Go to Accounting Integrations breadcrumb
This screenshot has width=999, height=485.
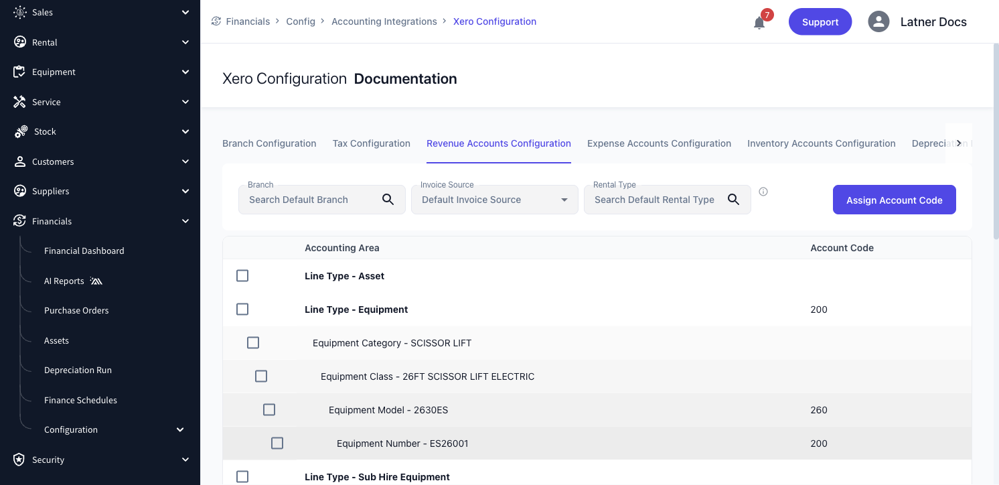pos(384,21)
